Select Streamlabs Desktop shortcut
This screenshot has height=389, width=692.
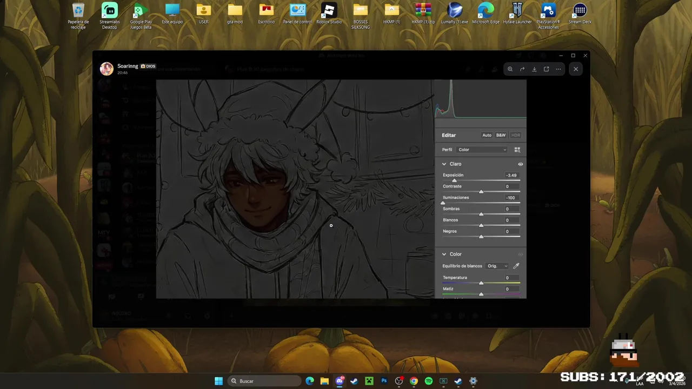point(110,17)
